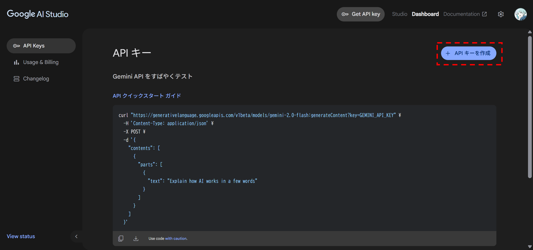Click the '-X POST' code line
Viewport: 533px width, 250px height.
point(135,132)
